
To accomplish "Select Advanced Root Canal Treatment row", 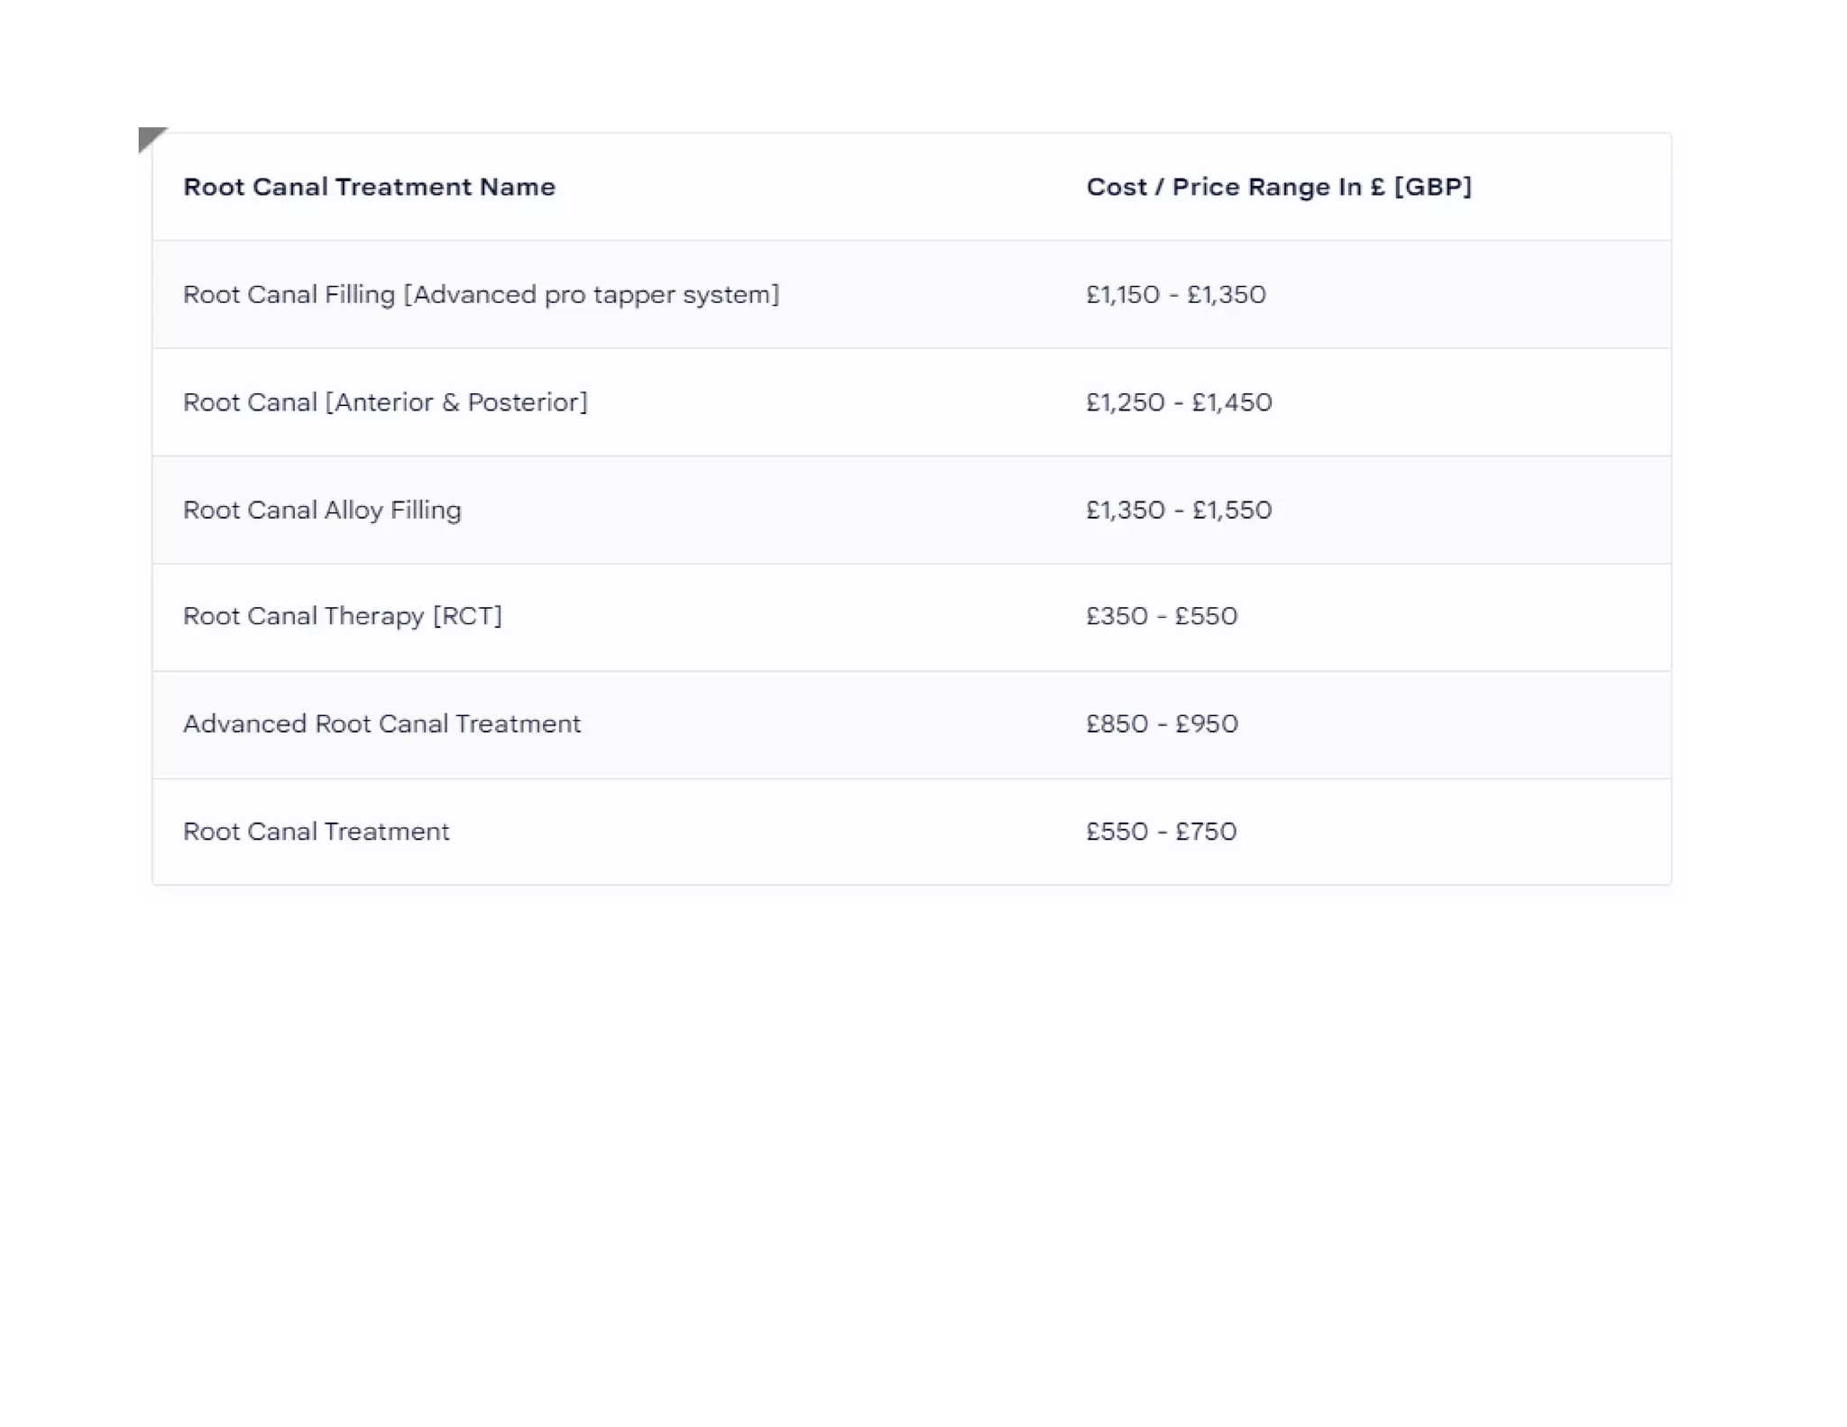I will point(381,724).
